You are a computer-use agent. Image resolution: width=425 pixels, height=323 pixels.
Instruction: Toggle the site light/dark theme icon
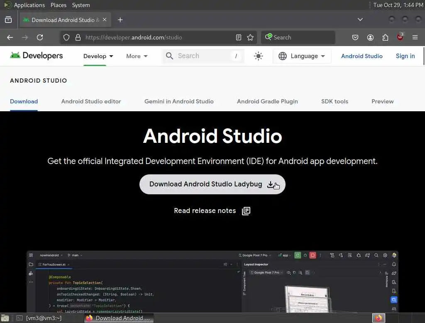(x=258, y=56)
